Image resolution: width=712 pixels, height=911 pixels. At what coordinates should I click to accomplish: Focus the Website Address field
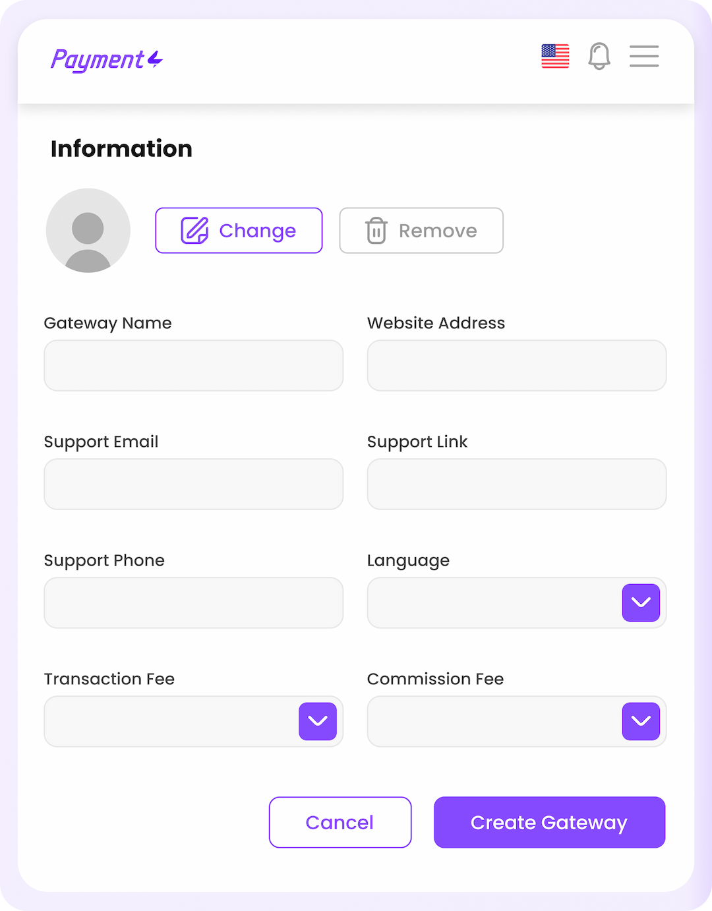[517, 365]
